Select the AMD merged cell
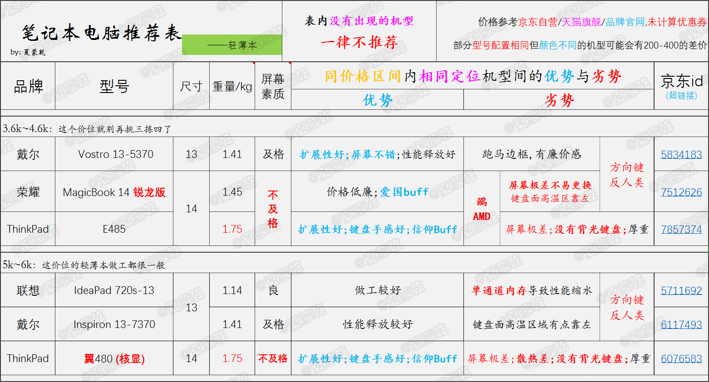The width and height of the screenshot is (709, 382). point(482,209)
